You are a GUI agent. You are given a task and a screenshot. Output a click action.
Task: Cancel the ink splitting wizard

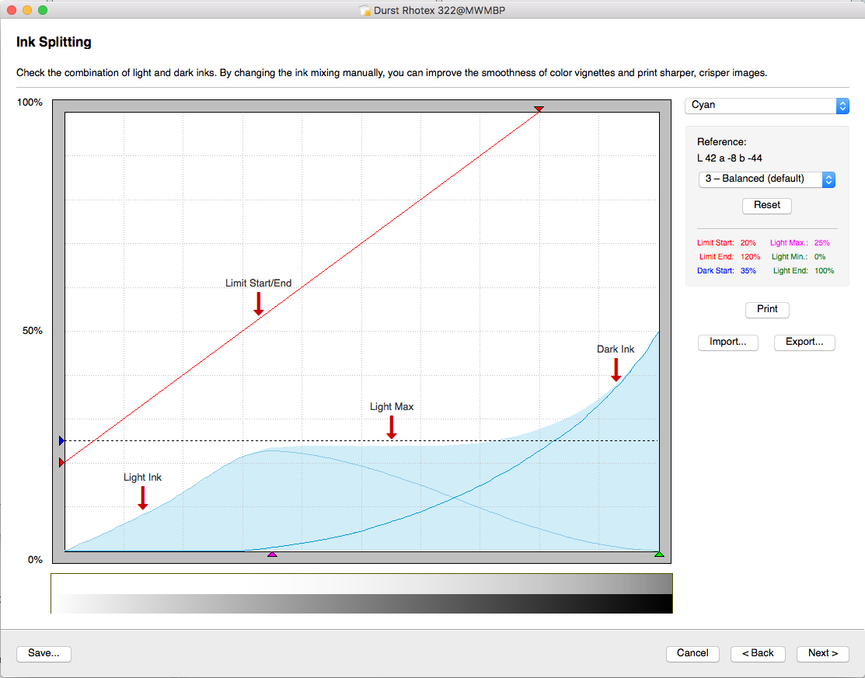tap(692, 654)
